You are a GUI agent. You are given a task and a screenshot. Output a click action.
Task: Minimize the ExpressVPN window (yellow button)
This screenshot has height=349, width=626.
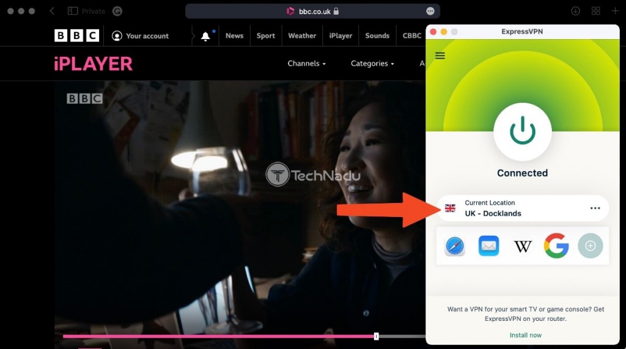pos(444,32)
